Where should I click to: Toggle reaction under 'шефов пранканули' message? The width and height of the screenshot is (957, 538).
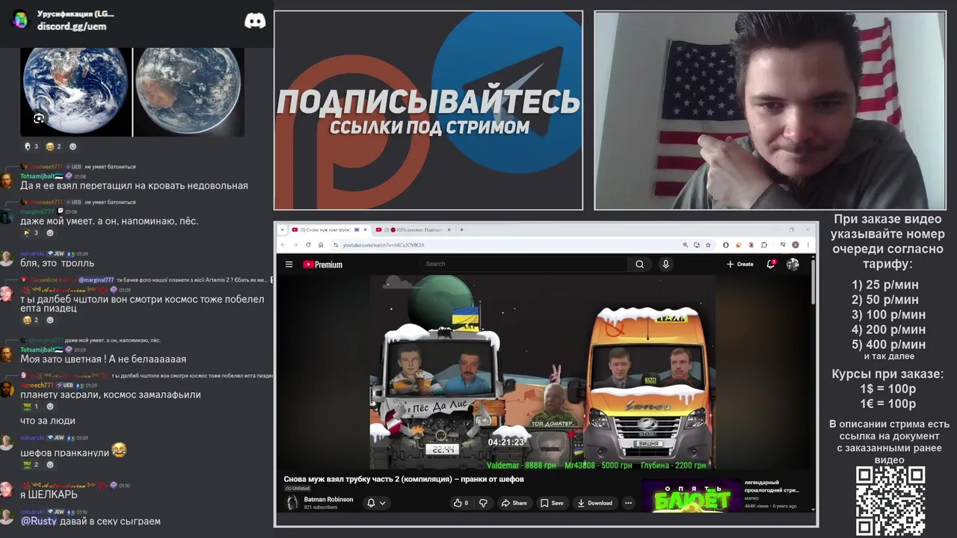click(31, 465)
